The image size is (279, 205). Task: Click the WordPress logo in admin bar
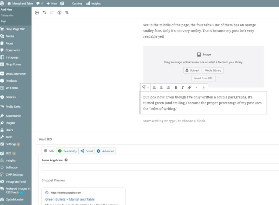point(2,3)
